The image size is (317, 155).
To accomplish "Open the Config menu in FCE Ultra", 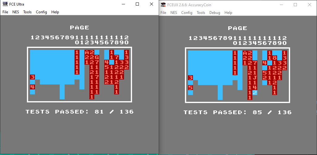I will pos(41,12).
